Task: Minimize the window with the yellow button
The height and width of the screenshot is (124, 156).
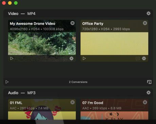Action: (x=10, y=3)
